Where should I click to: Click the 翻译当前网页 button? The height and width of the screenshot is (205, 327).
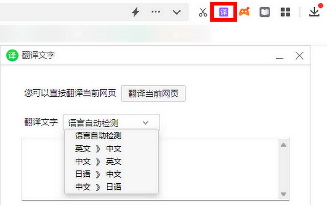153,93
